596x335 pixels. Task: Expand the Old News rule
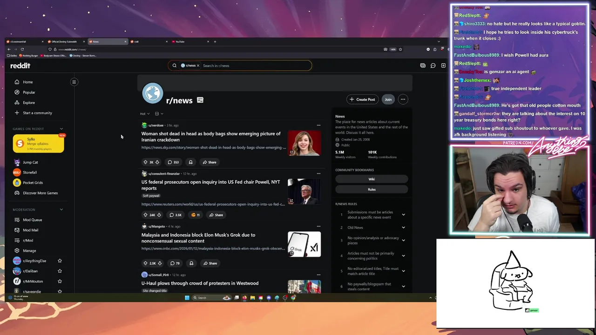(403, 228)
